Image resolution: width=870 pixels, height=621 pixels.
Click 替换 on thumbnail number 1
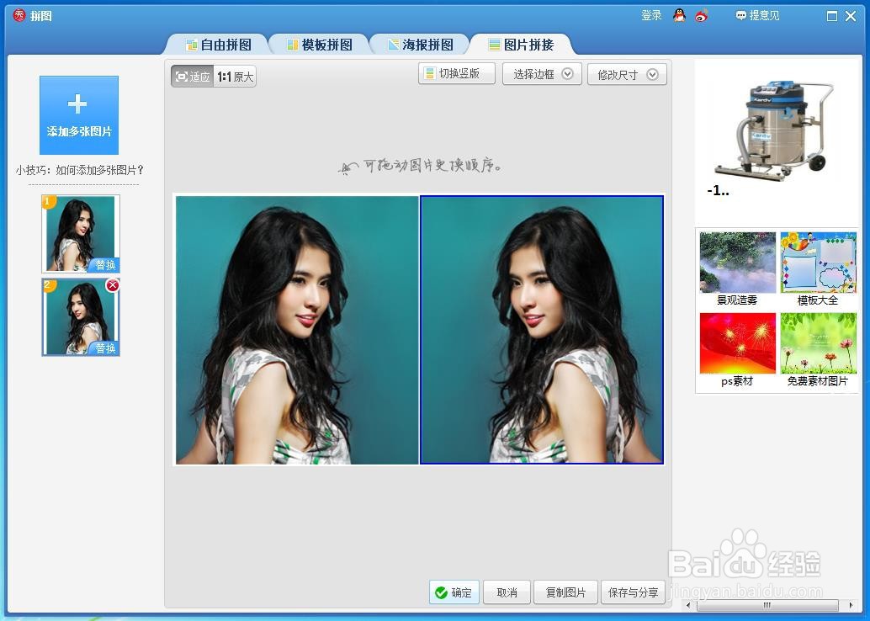tap(105, 265)
